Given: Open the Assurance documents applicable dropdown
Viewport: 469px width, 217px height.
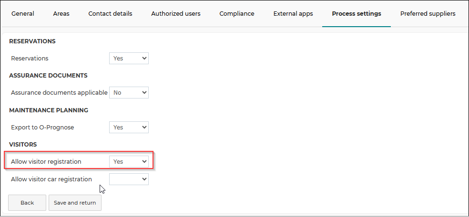Looking at the screenshot, I should pos(129,92).
